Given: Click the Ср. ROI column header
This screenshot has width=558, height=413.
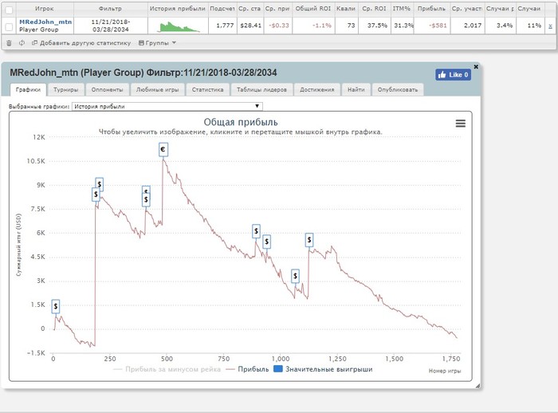Looking at the screenshot, I should pyautogui.click(x=374, y=9).
